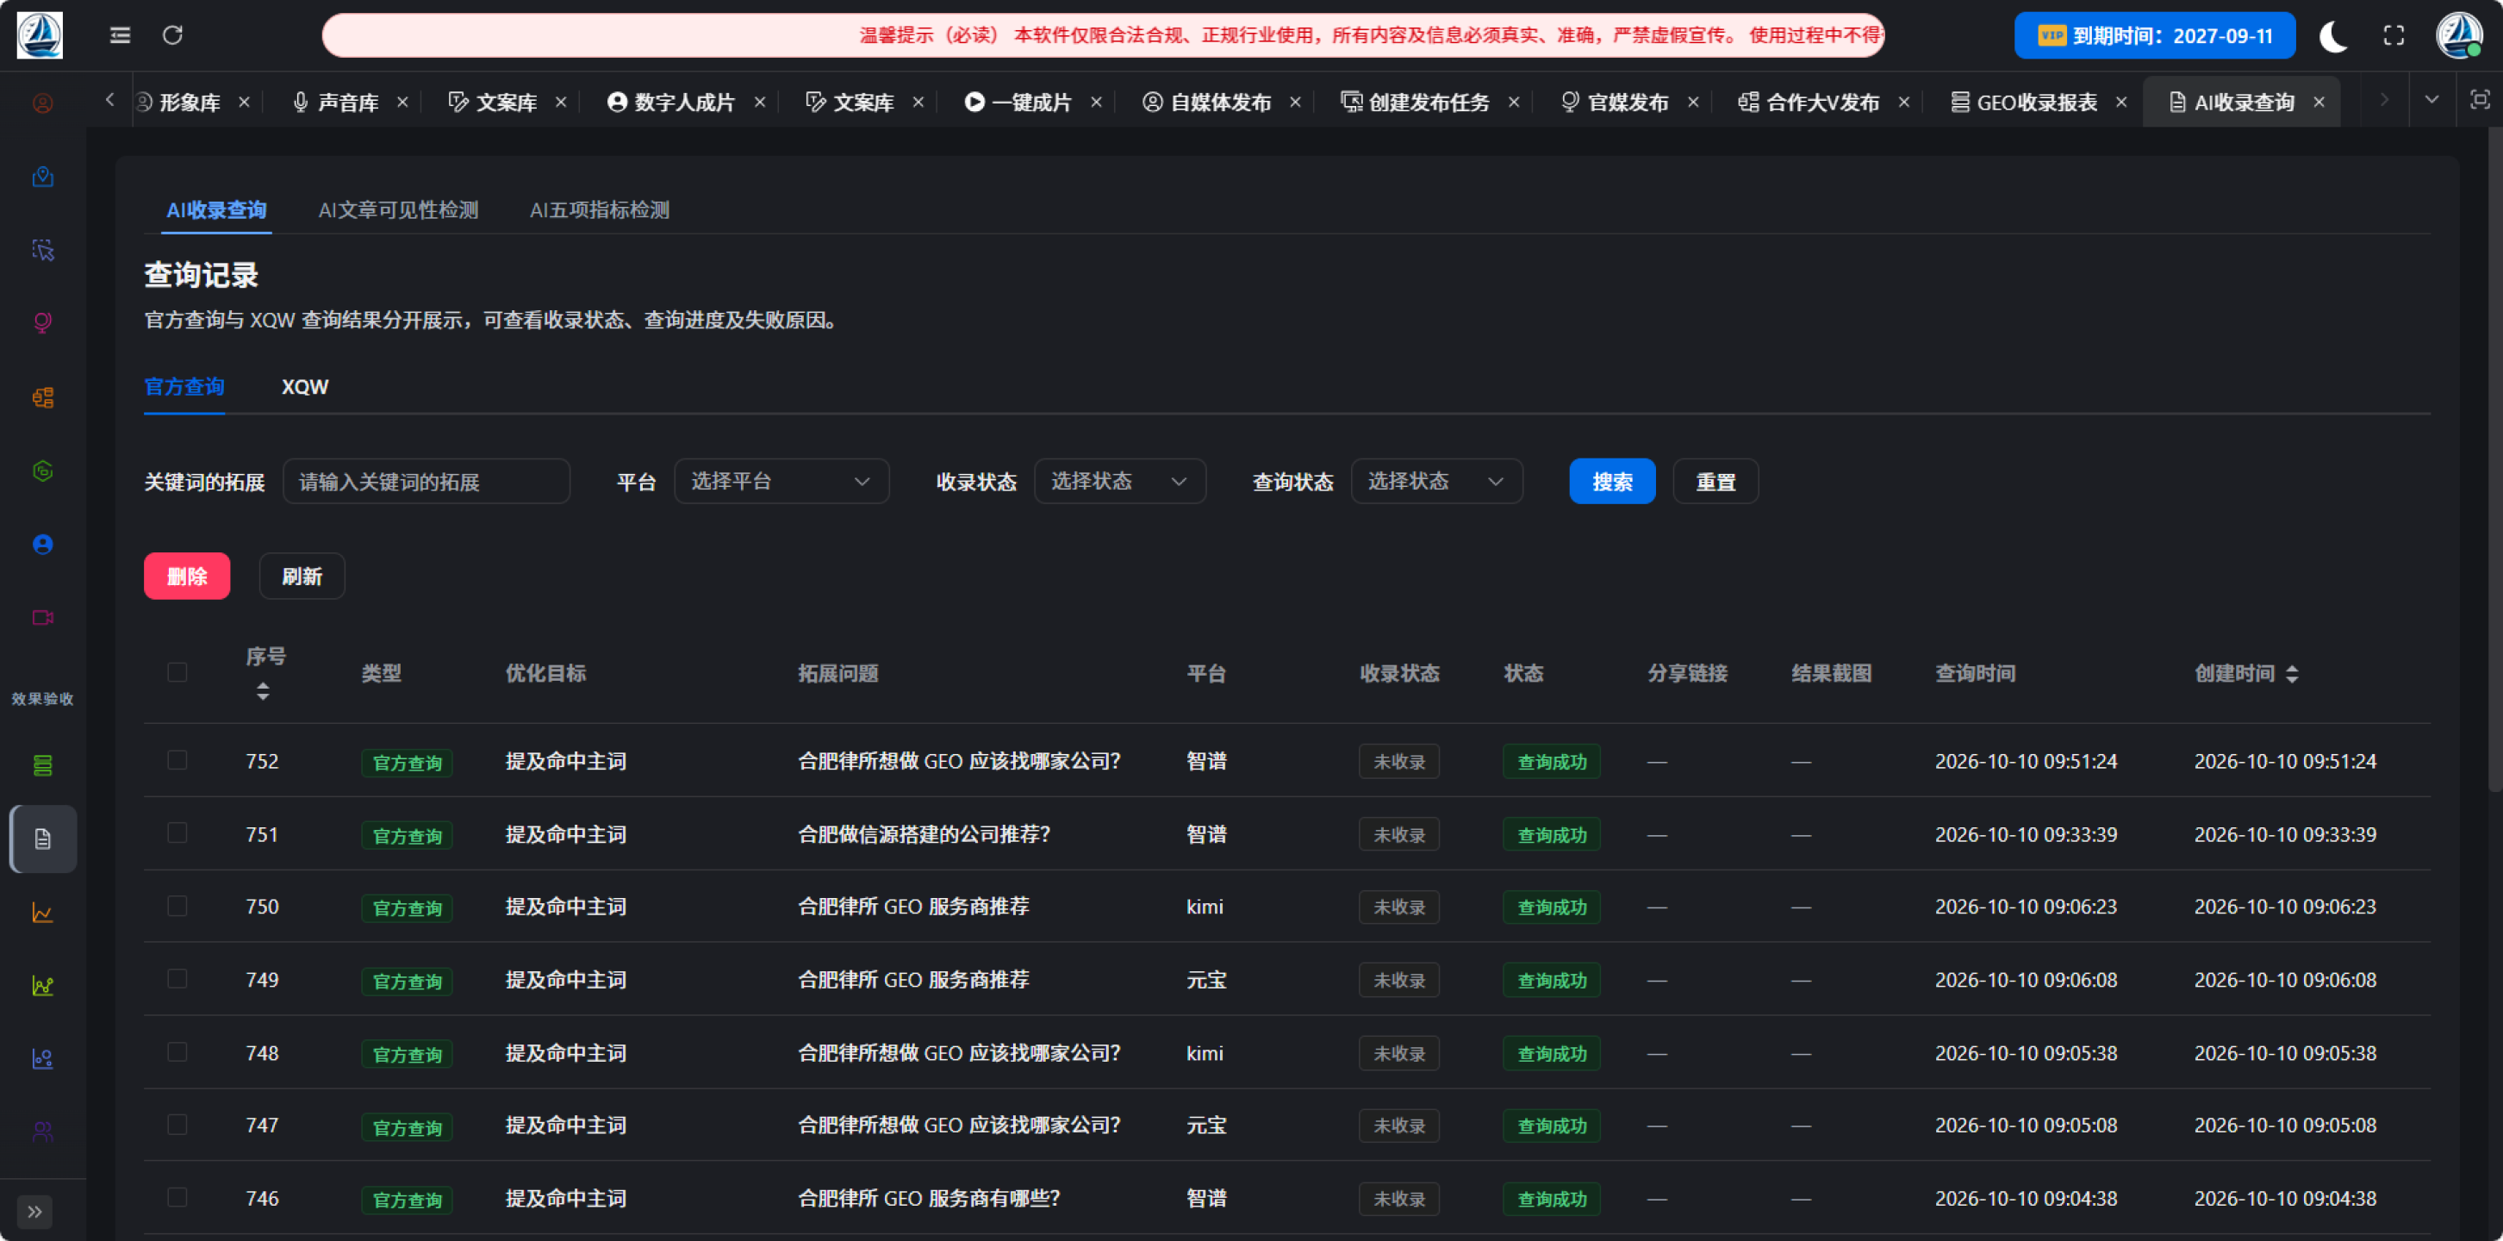Open the scatter chart sidebar icon
The image size is (2503, 1241).
coord(43,1059)
